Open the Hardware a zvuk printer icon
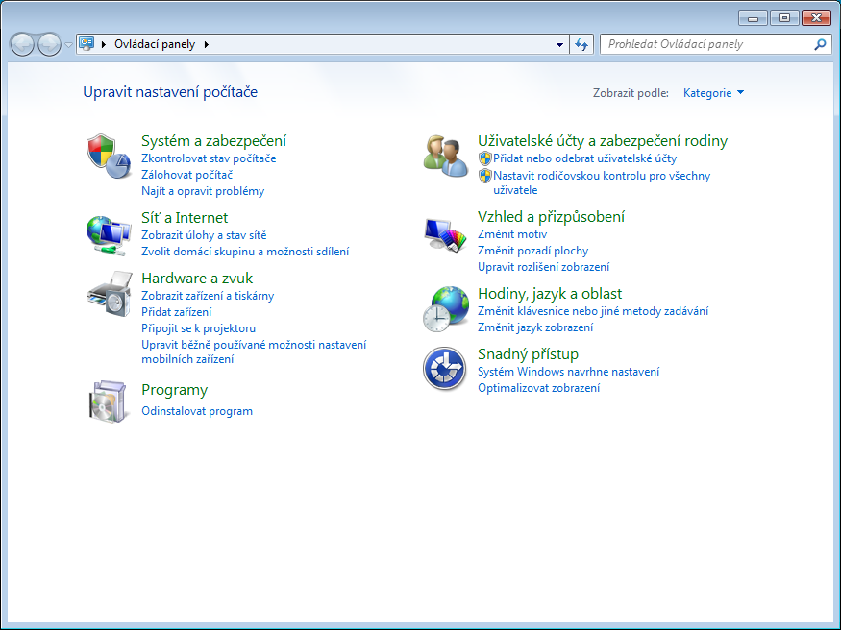Viewport: 841px width, 630px height. [x=110, y=294]
